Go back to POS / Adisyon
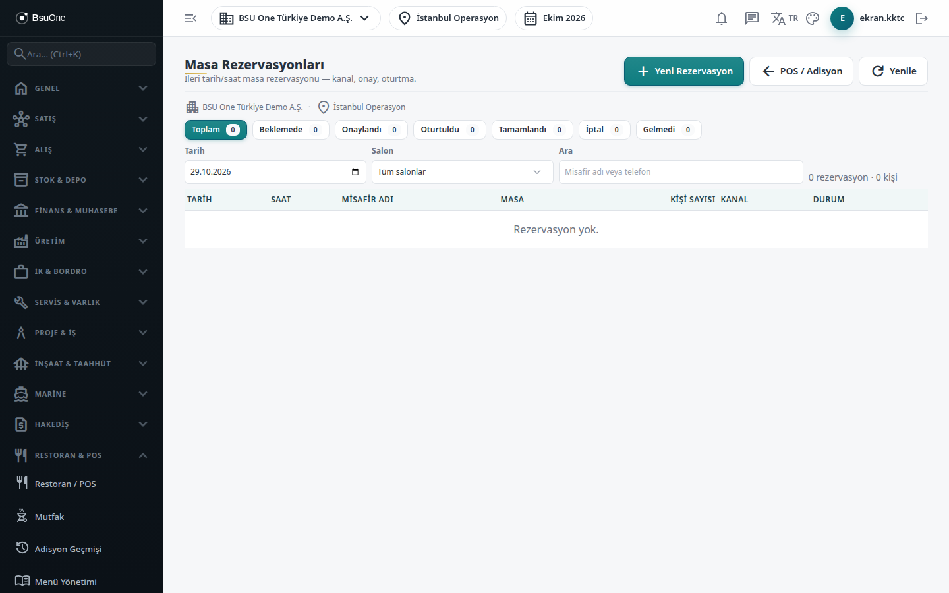949x593 pixels. click(801, 71)
